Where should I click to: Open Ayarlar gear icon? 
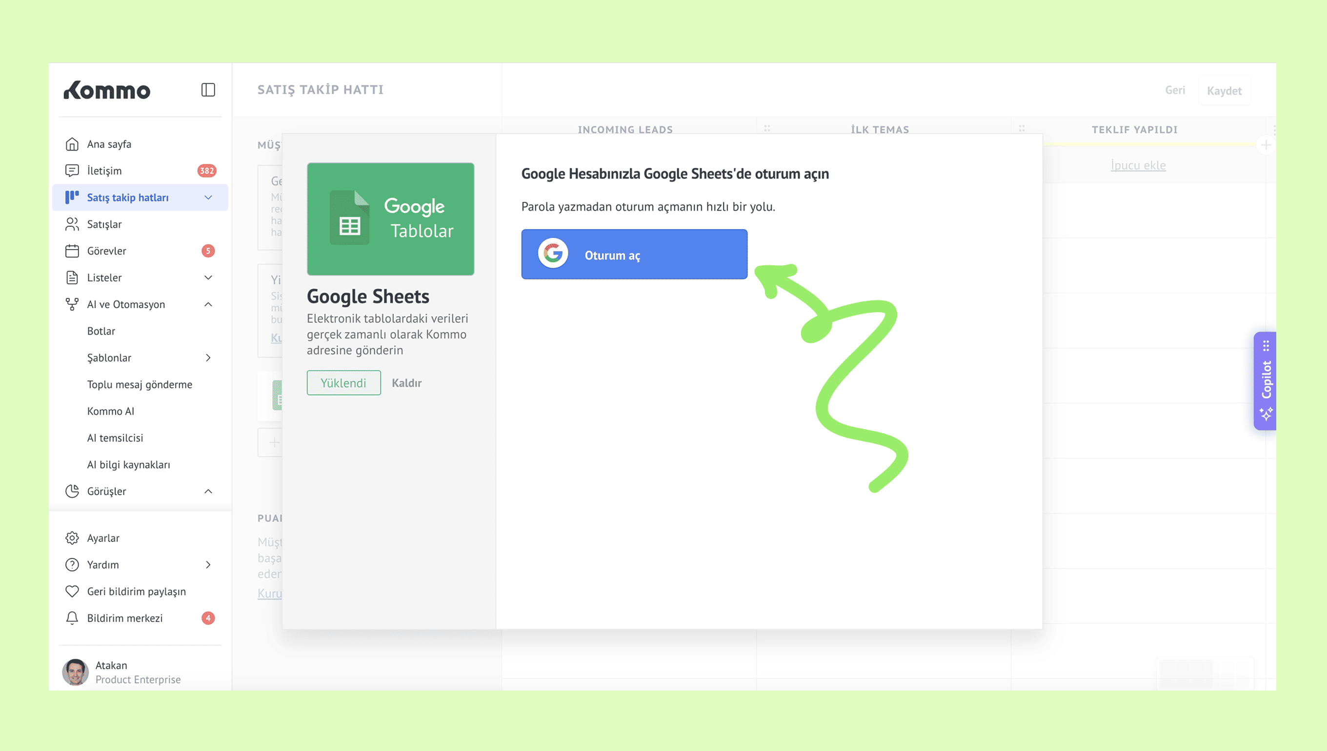coord(72,538)
